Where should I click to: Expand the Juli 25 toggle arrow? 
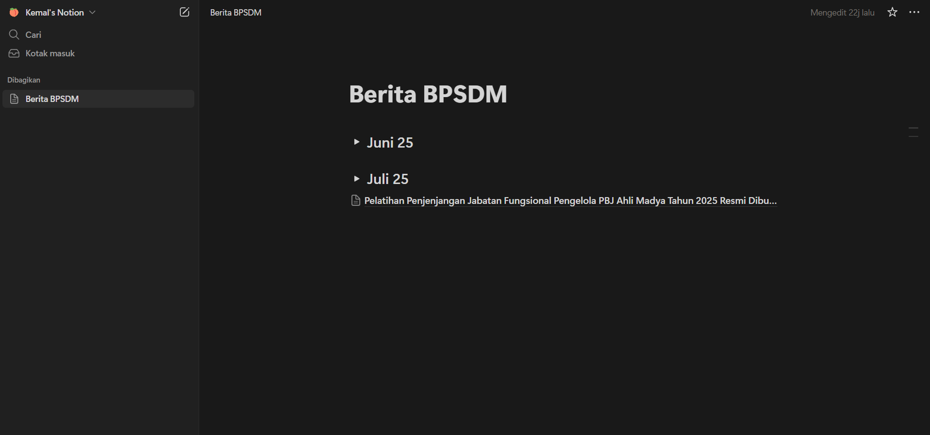coord(357,179)
